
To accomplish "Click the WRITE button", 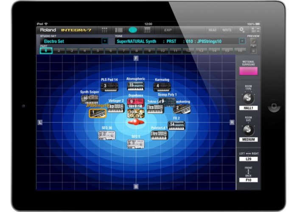I will 227,30.
